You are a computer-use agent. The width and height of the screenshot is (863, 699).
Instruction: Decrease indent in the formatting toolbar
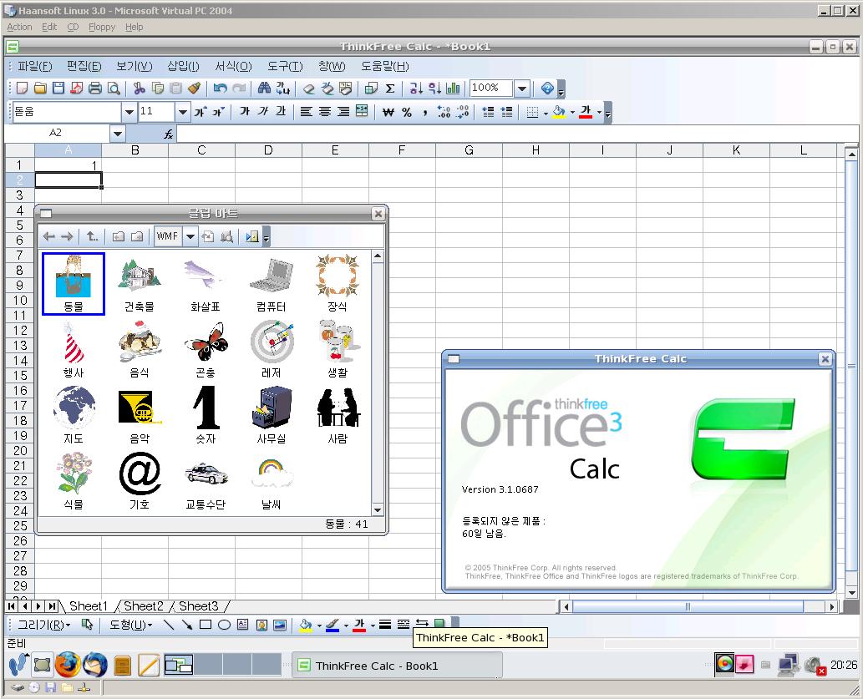tap(488, 112)
